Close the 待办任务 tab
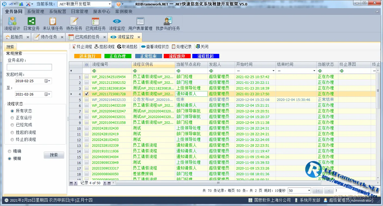The height and width of the screenshot is (206, 383). click(62, 37)
